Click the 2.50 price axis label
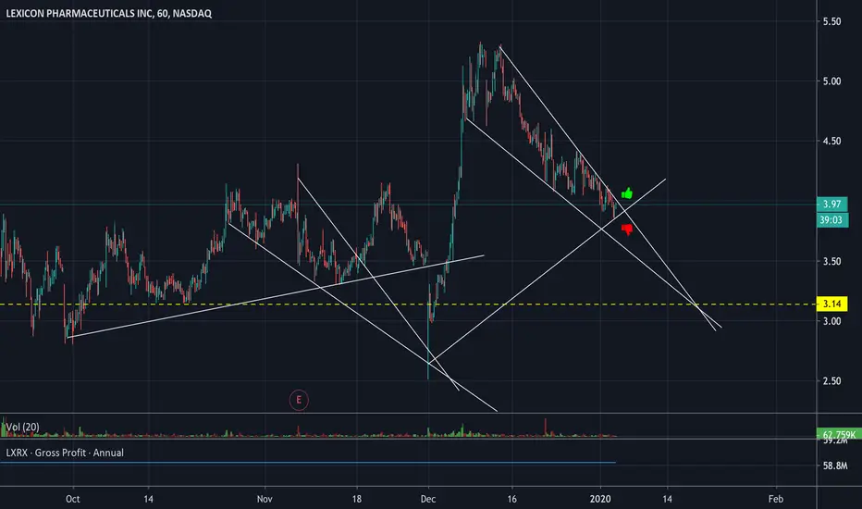The height and width of the screenshot is (509, 862). click(831, 381)
